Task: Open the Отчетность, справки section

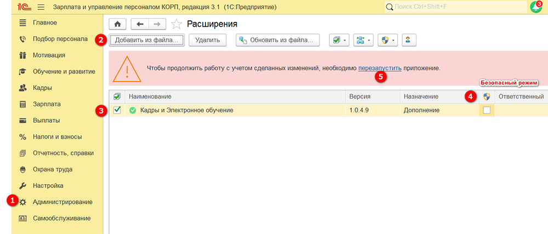Action: [x=63, y=153]
